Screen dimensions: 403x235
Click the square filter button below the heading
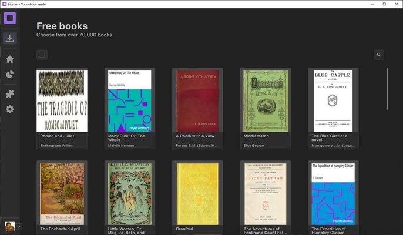click(42, 55)
